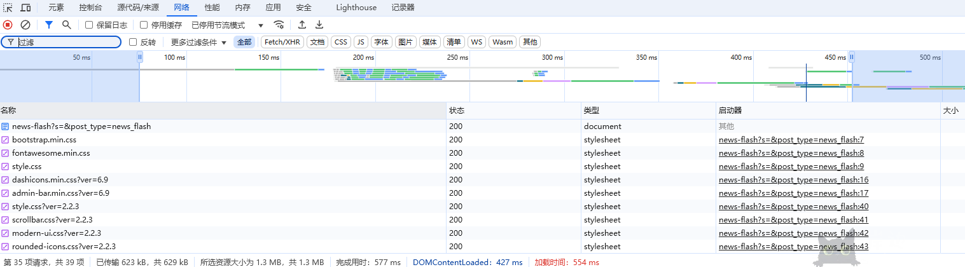Viewport: 965px width, 267px height.
Task: Switch to the 性能 tab
Action: [212, 8]
